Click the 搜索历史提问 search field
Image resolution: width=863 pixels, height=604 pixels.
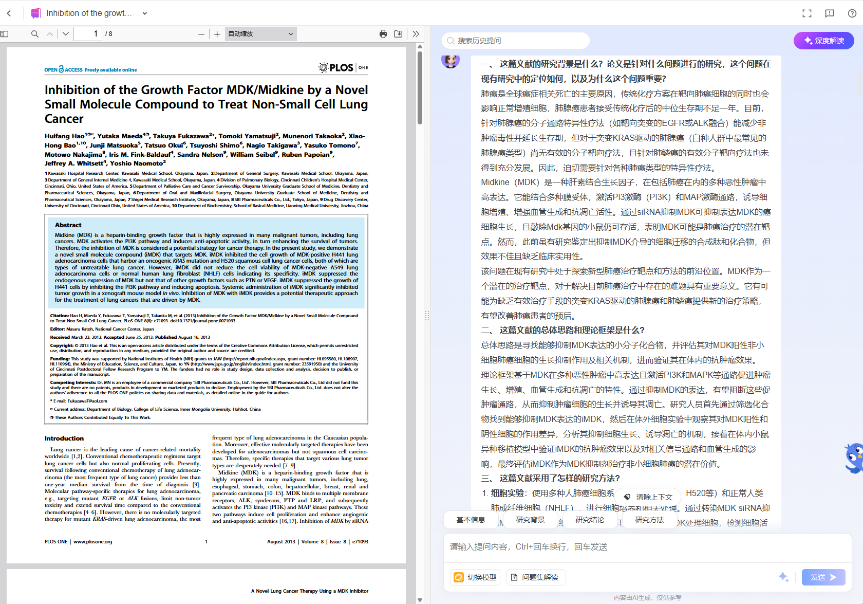[516, 41]
